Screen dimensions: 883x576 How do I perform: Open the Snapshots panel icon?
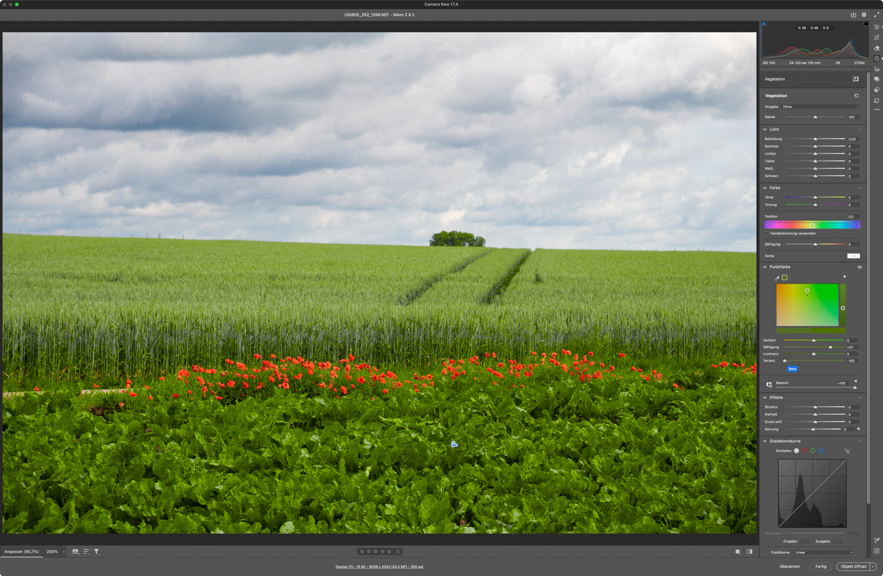(x=876, y=79)
